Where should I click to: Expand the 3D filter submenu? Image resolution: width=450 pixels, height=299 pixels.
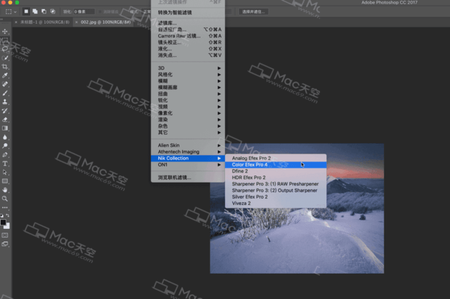click(x=188, y=68)
